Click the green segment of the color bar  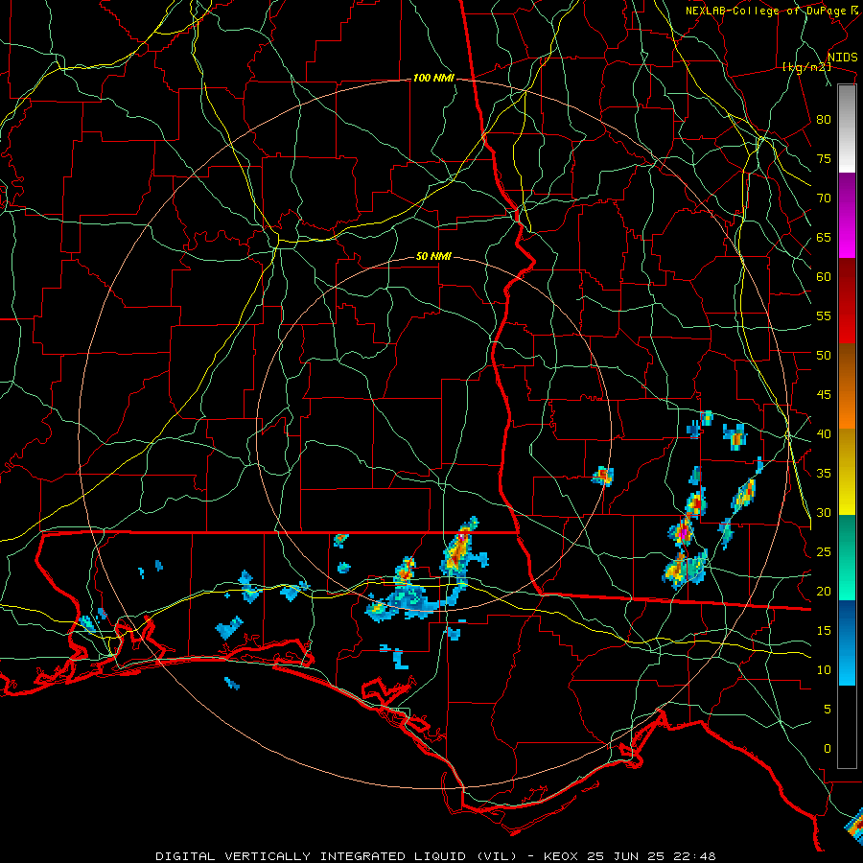(847, 557)
